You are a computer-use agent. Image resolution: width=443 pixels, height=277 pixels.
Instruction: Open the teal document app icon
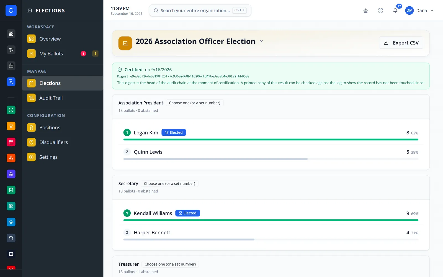11,206
